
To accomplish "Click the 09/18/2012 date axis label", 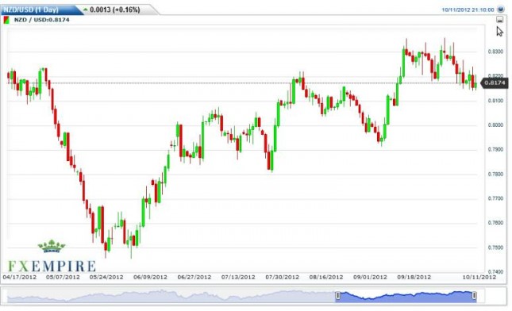I will tap(414, 277).
